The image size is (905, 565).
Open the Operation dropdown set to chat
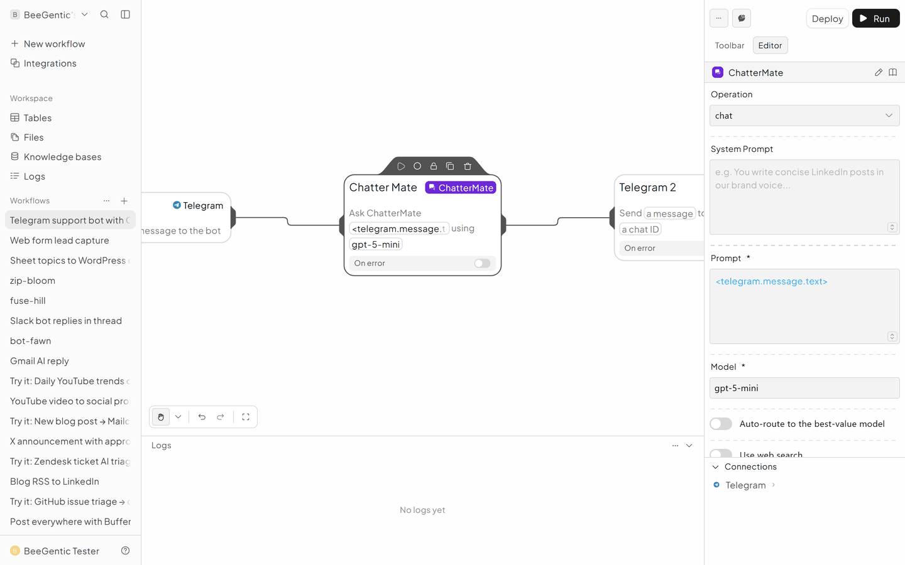click(804, 116)
